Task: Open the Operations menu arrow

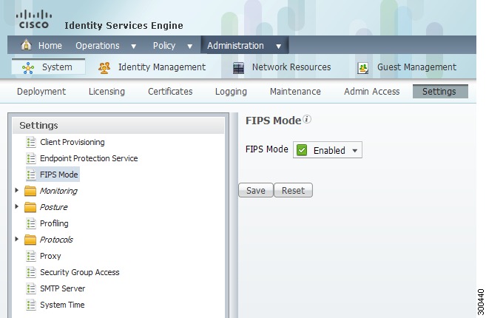Action: pos(134,47)
